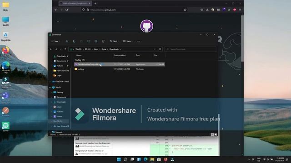Open Microsoft Teams desktop shortcut
This screenshot has height=163, width=291.
(x=5, y=98)
